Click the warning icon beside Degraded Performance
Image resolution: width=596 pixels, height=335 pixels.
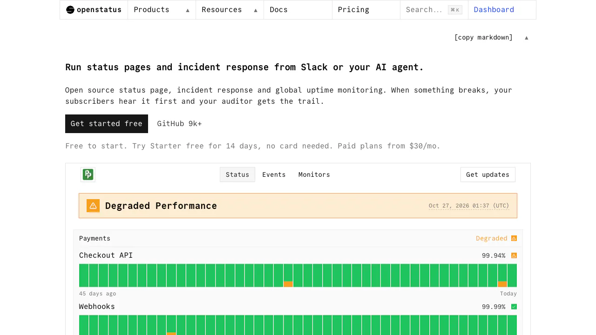click(93, 206)
